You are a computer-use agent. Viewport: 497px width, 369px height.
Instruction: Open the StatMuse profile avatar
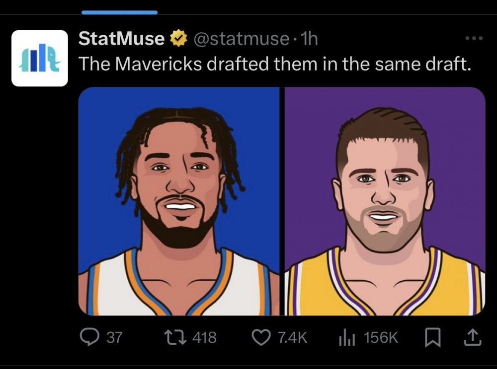click(40, 58)
